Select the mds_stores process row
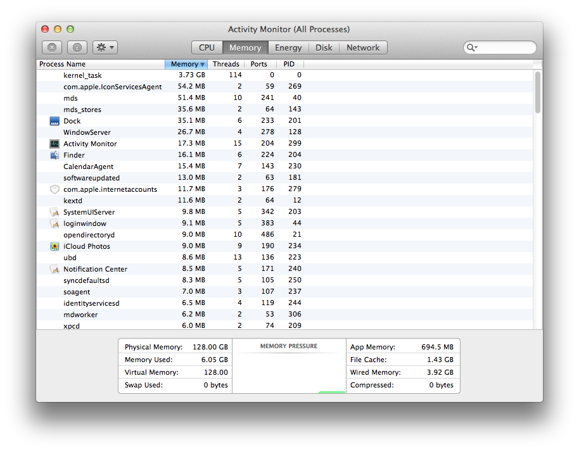Image resolution: width=579 pixels, height=452 pixels. click(x=284, y=110)
